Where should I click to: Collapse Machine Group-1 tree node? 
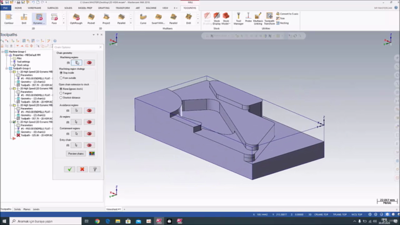click(2, 51)
